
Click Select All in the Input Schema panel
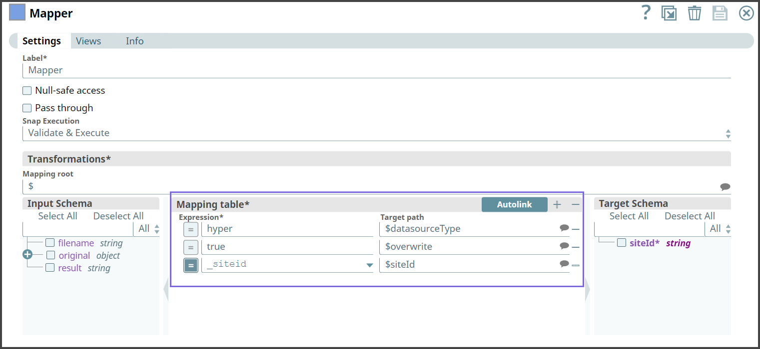57,216
